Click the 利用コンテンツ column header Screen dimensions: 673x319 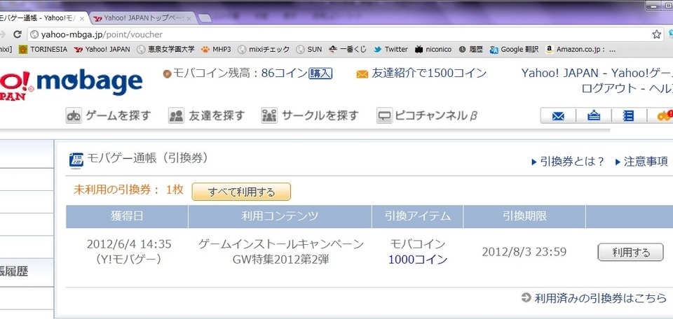[280, 217]
